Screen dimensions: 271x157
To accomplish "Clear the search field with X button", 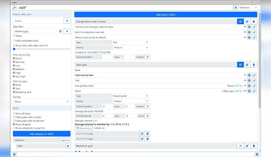I will pyautogui.click(x=67, y=21).
